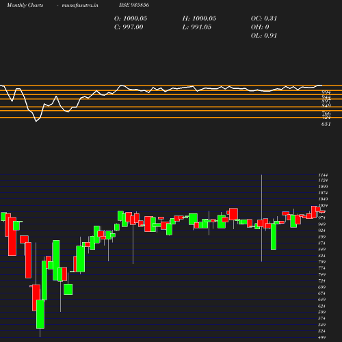Click the "674" price axis label

[322, 293]
